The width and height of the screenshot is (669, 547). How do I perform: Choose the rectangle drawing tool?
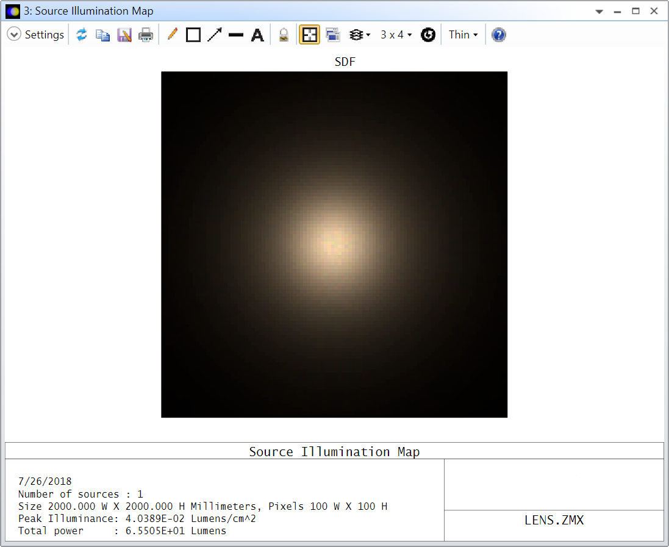[193, 35]
